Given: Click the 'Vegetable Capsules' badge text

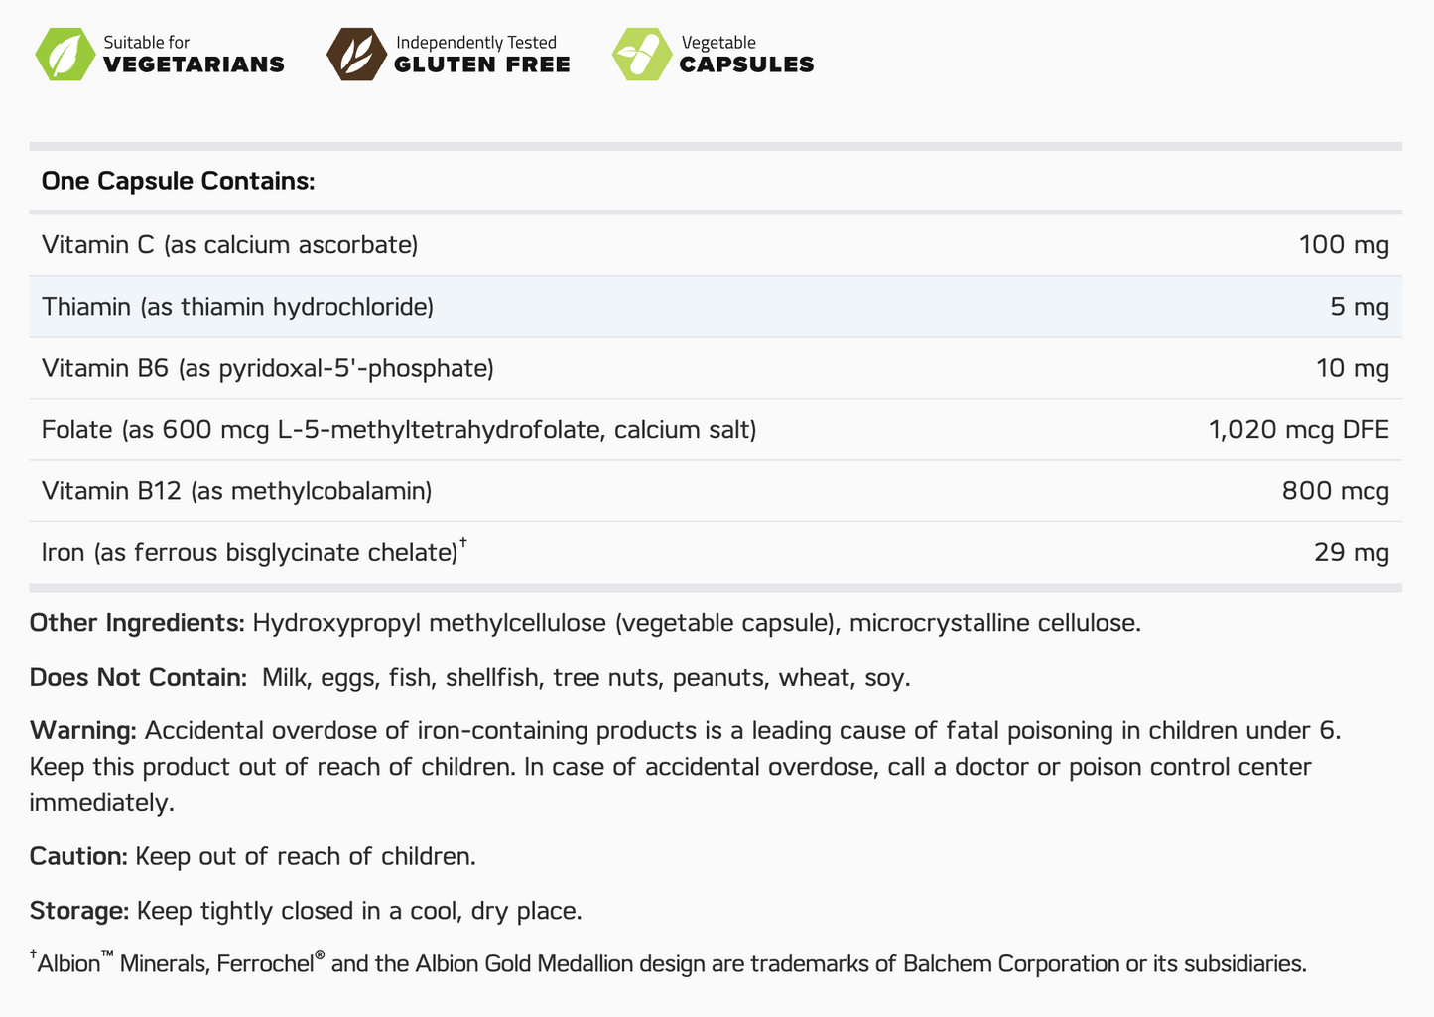Looking at the screenshot, I should [746, 55].
